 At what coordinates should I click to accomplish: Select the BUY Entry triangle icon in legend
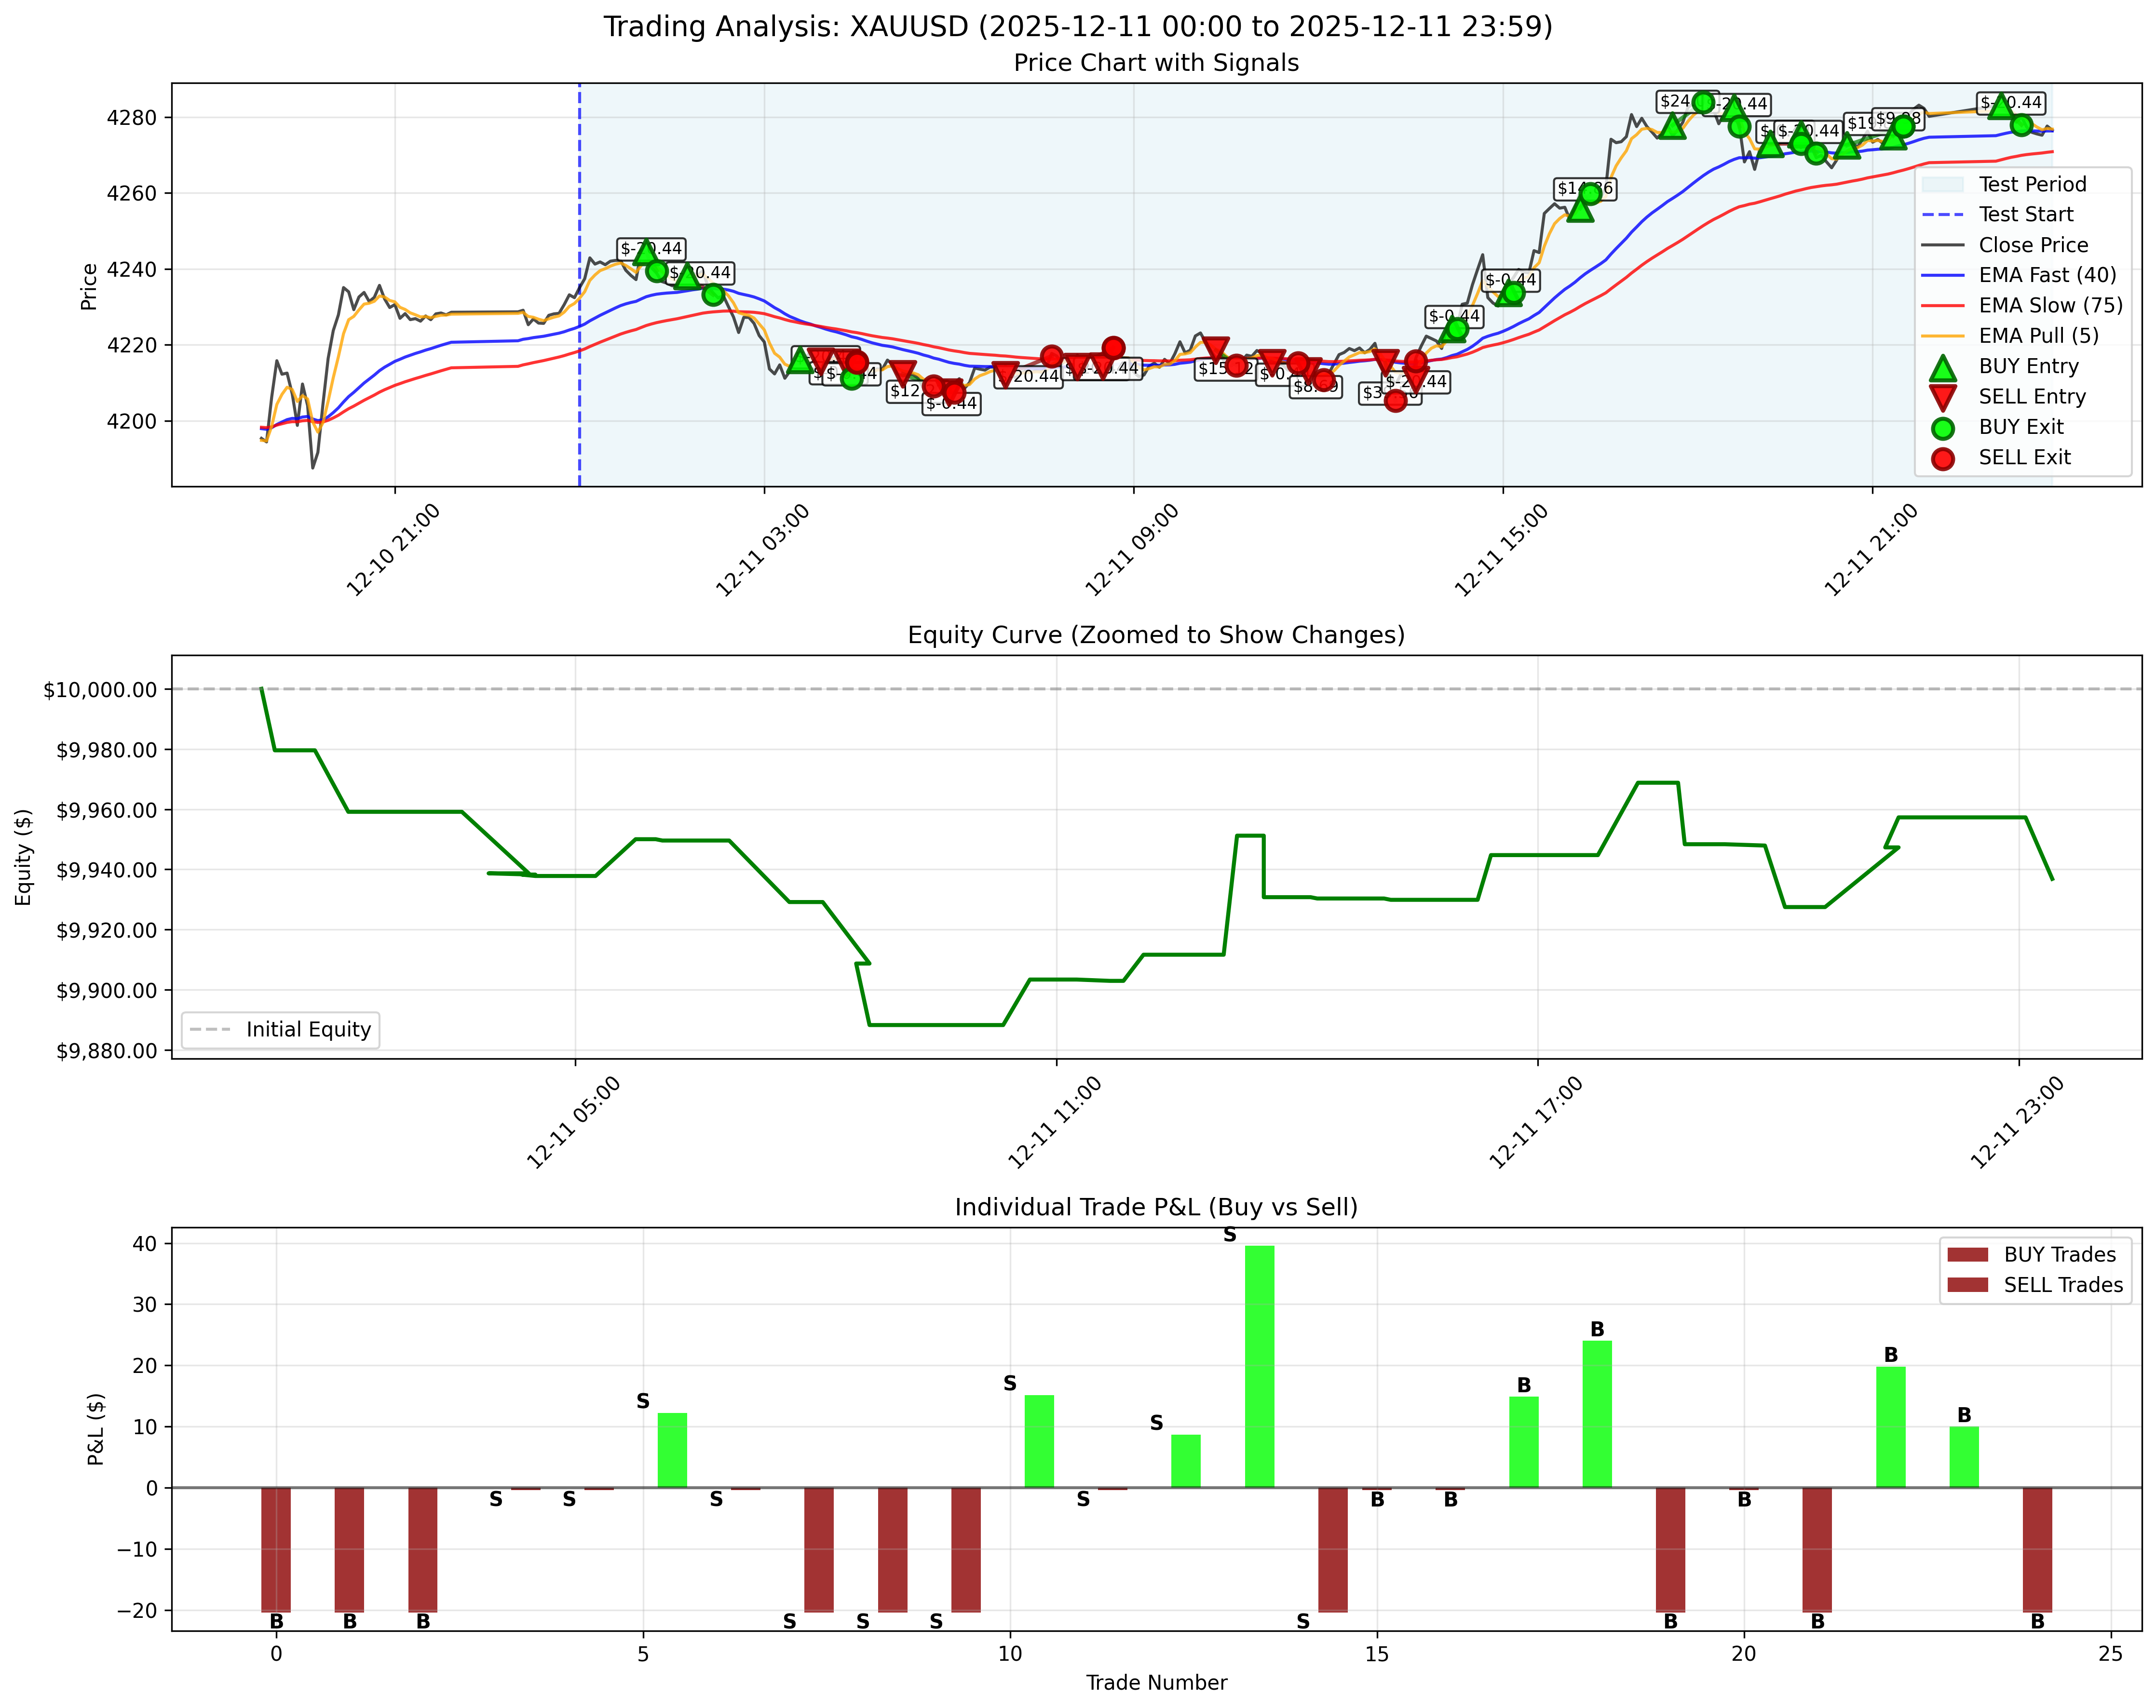click(1944, 366)
